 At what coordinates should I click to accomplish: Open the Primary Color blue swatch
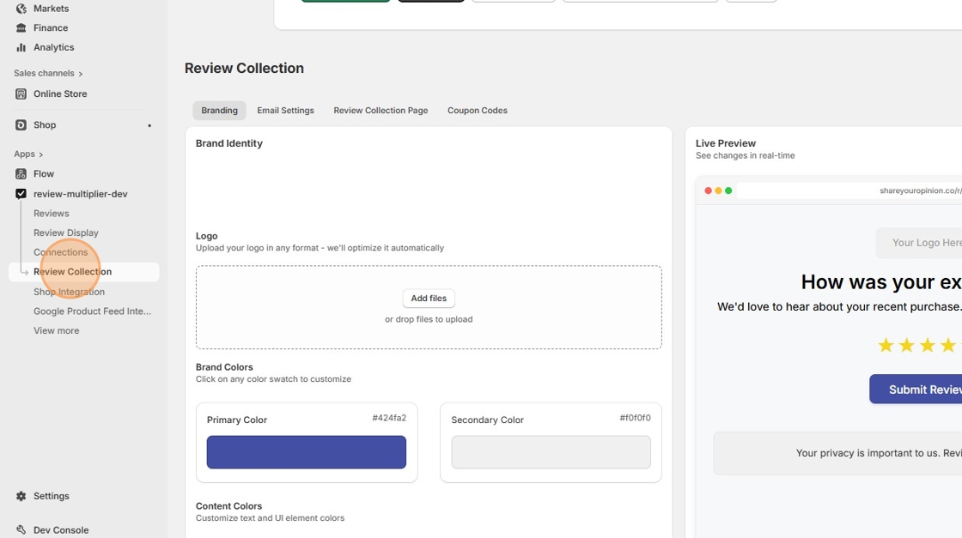click(307, 452)
